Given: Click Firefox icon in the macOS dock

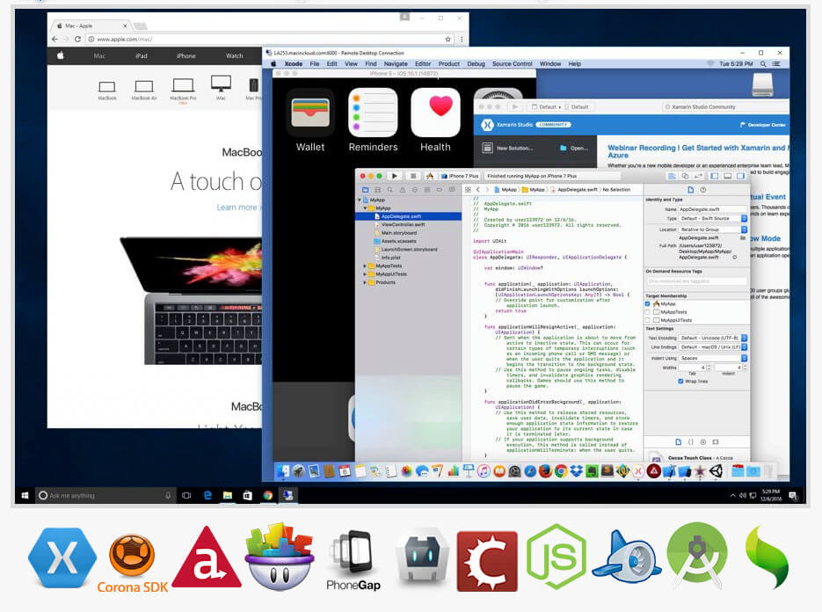Looking at the screenshot, I should pos(545,471).
